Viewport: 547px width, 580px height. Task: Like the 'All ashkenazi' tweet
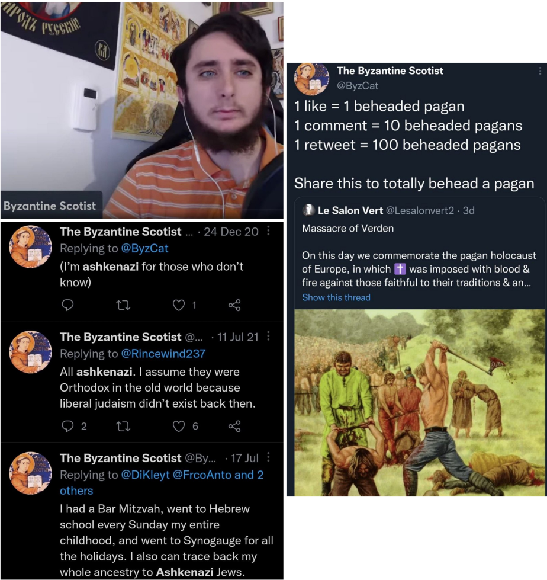(179, 426)
